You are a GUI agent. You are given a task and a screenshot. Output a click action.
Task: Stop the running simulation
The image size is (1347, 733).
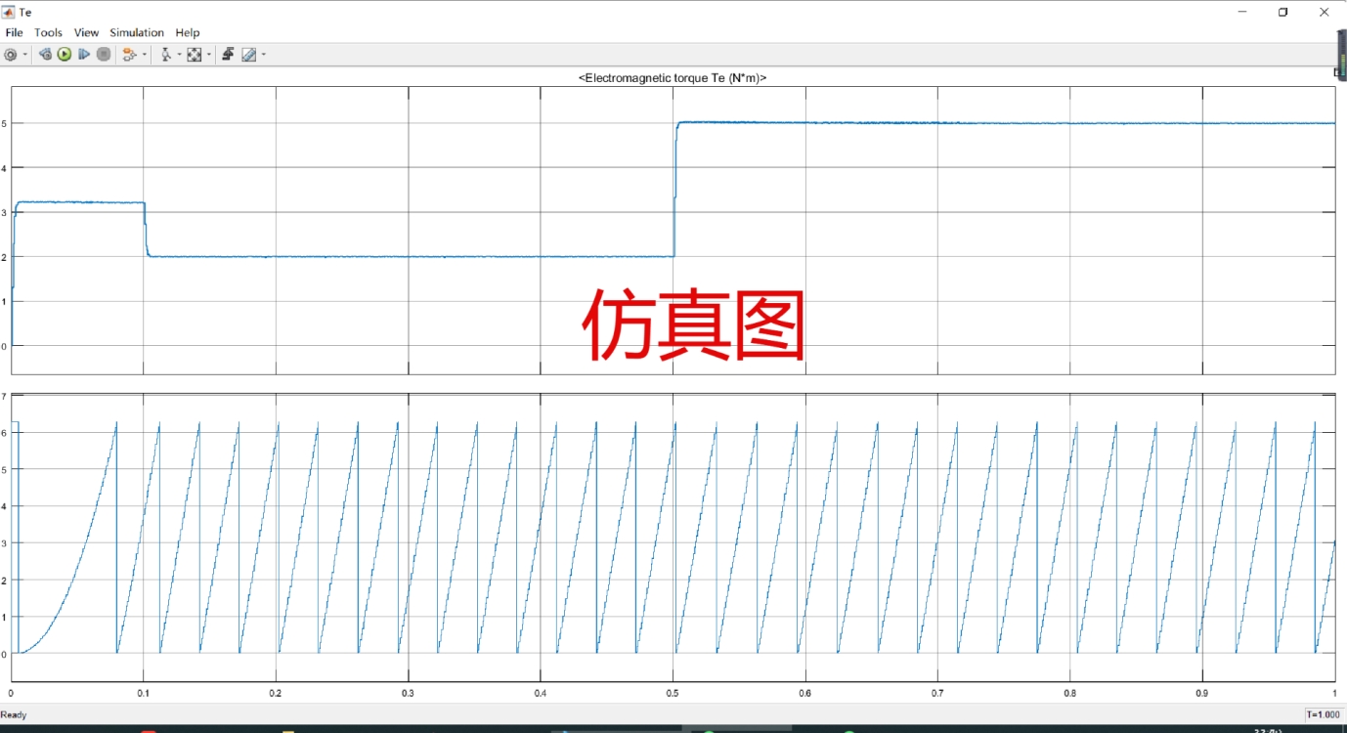pos(105,54)
